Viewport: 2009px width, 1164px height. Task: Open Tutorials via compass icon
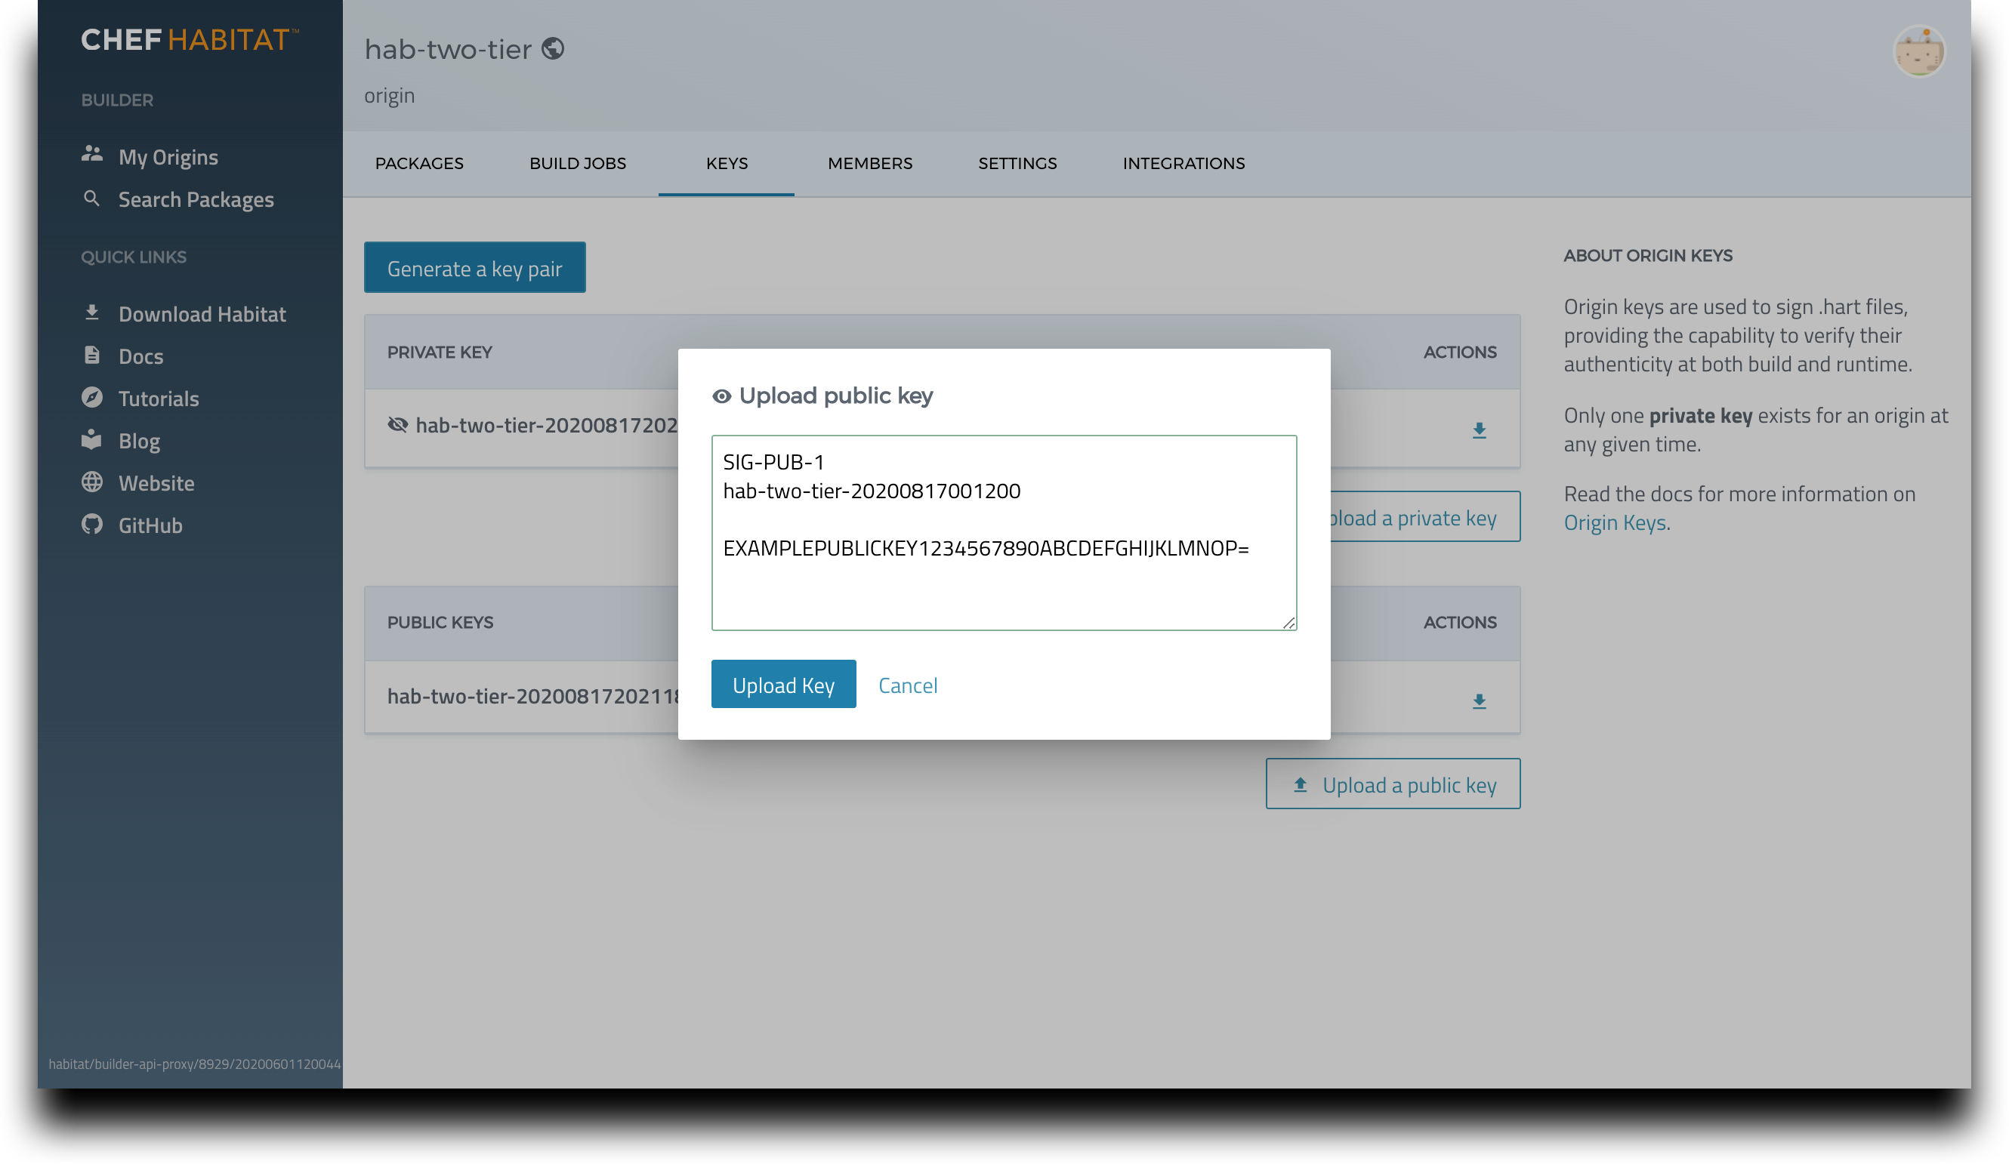click(x=92, y=399)
